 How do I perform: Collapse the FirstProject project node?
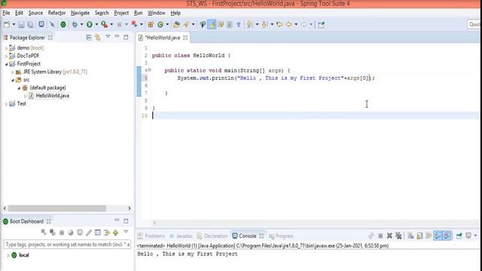click(6, 64)
